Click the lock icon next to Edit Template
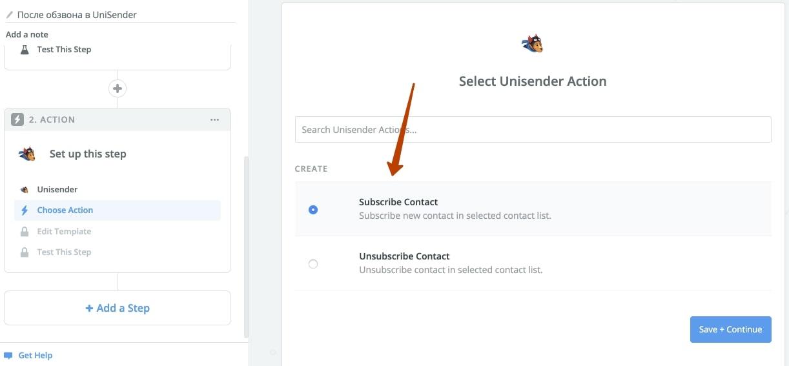Image resolution: width=789 pixels, height=366 pixels. (x=25, y=231)
